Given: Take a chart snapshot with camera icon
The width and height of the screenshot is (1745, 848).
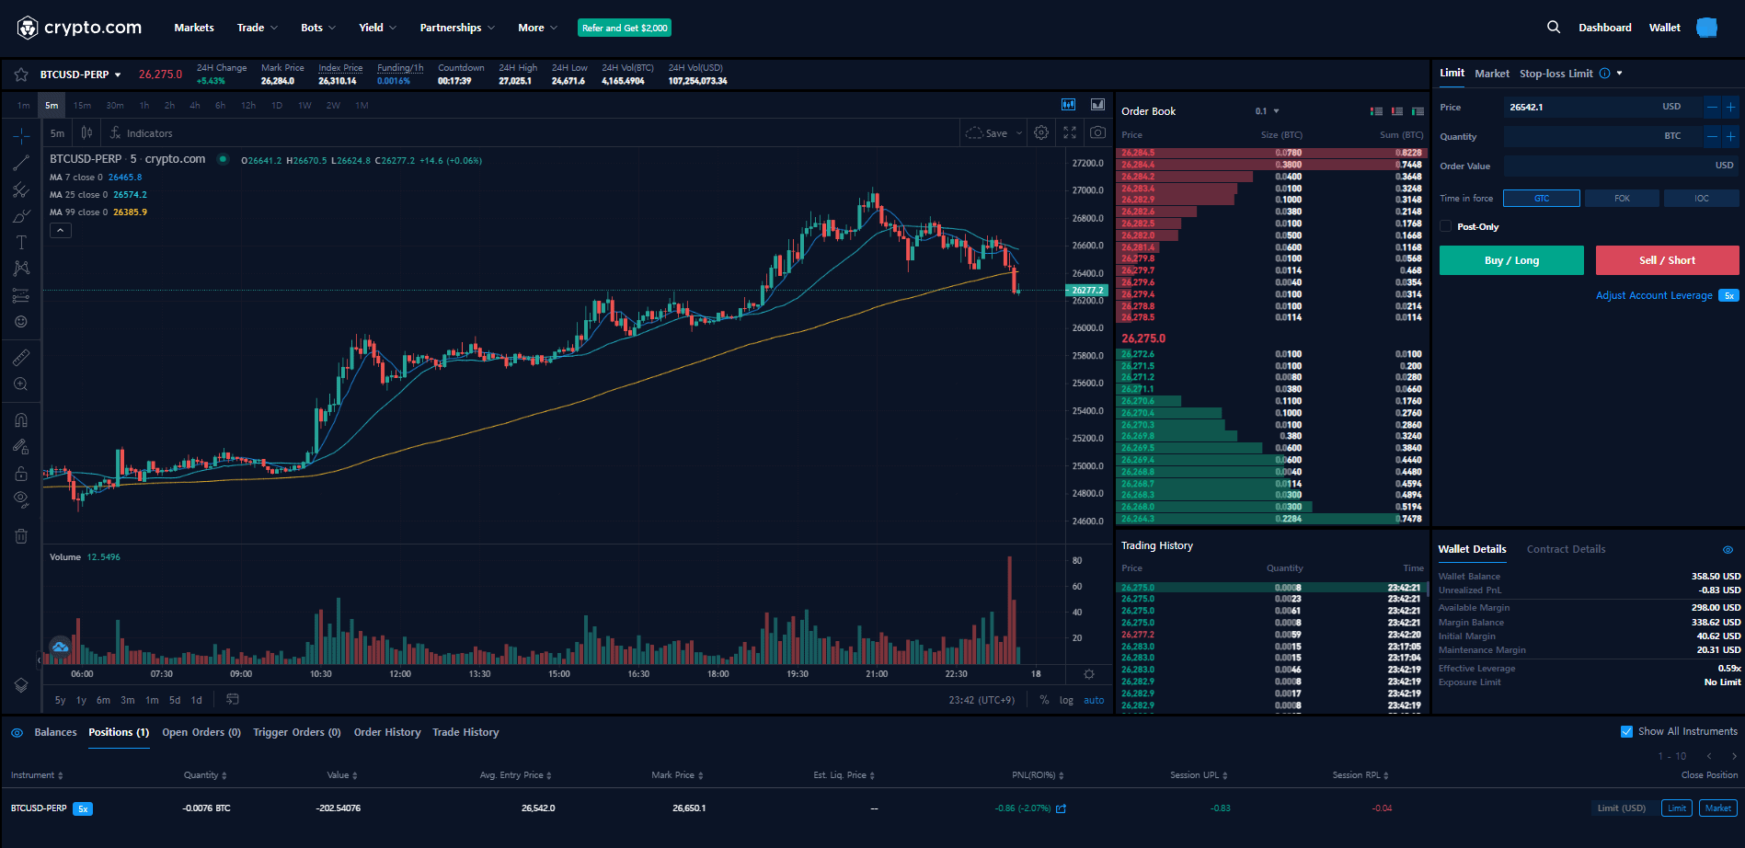Looking at the screenshot, I should (x=1097, y=133).
